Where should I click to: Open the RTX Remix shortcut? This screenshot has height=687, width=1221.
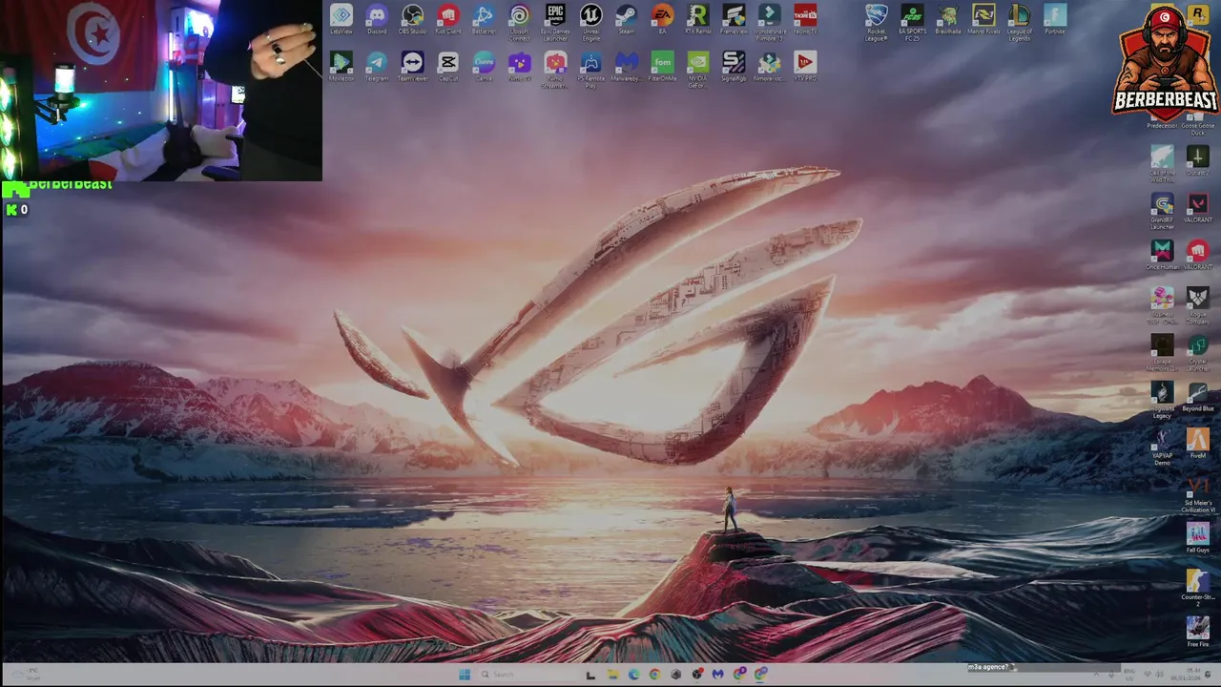[x=697, y=20]
